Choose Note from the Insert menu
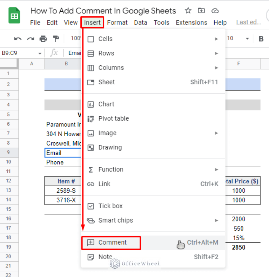 (153, 257)
